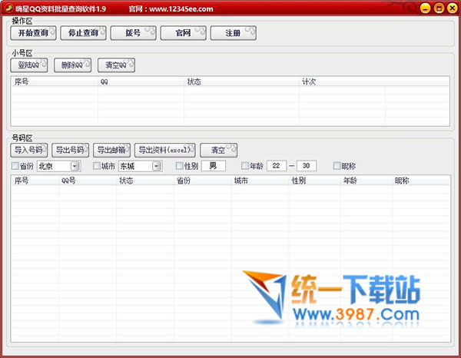
Task: Click the 城市 column header
Action: click(x=260, y=181)
